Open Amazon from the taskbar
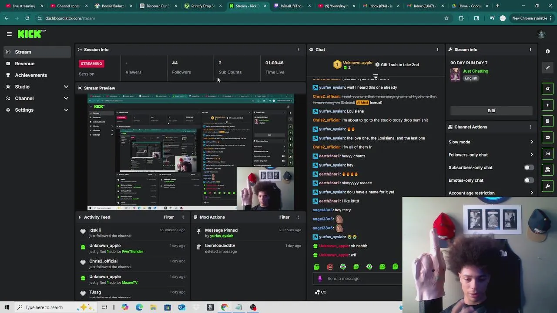 coord(210,307)
